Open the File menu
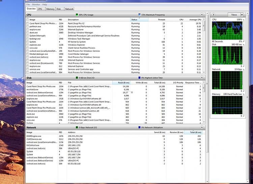Image resolution: width=253 pixels, height=184 pixels. 28,4
